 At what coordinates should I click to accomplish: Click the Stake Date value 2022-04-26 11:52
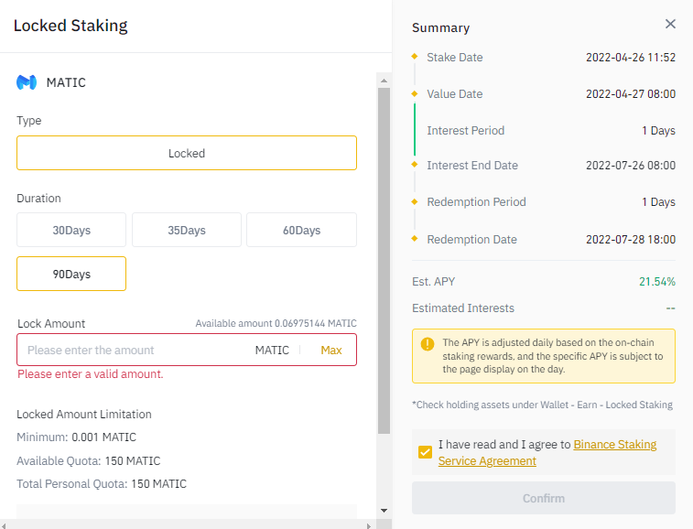pos(631,58)
